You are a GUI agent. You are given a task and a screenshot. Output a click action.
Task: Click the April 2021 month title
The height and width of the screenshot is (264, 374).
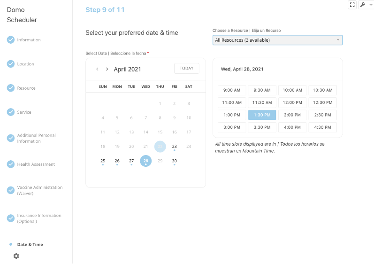tap(127, 70)
